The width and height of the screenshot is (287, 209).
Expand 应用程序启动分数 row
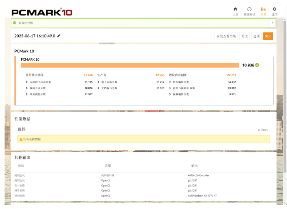27,82
